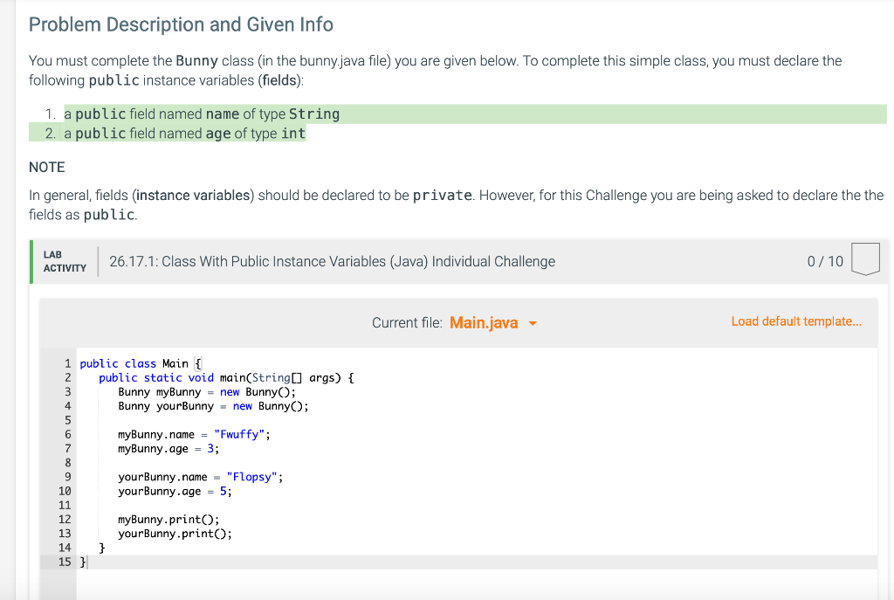
Task: Click the highlighted age field requirement
Action: tap(183, 133)
